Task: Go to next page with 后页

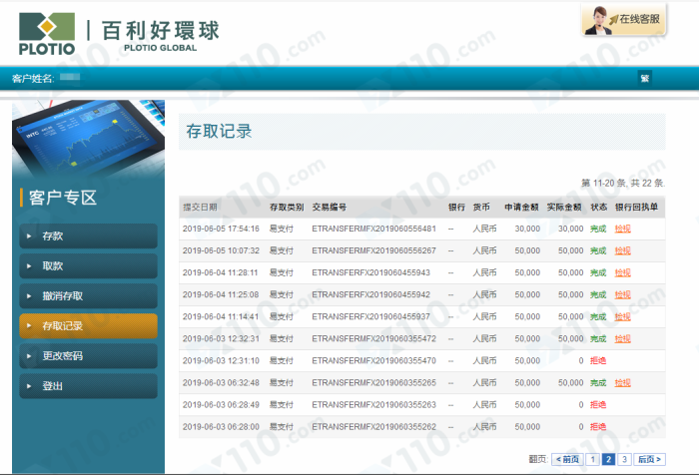Action: tap(649, 459)
